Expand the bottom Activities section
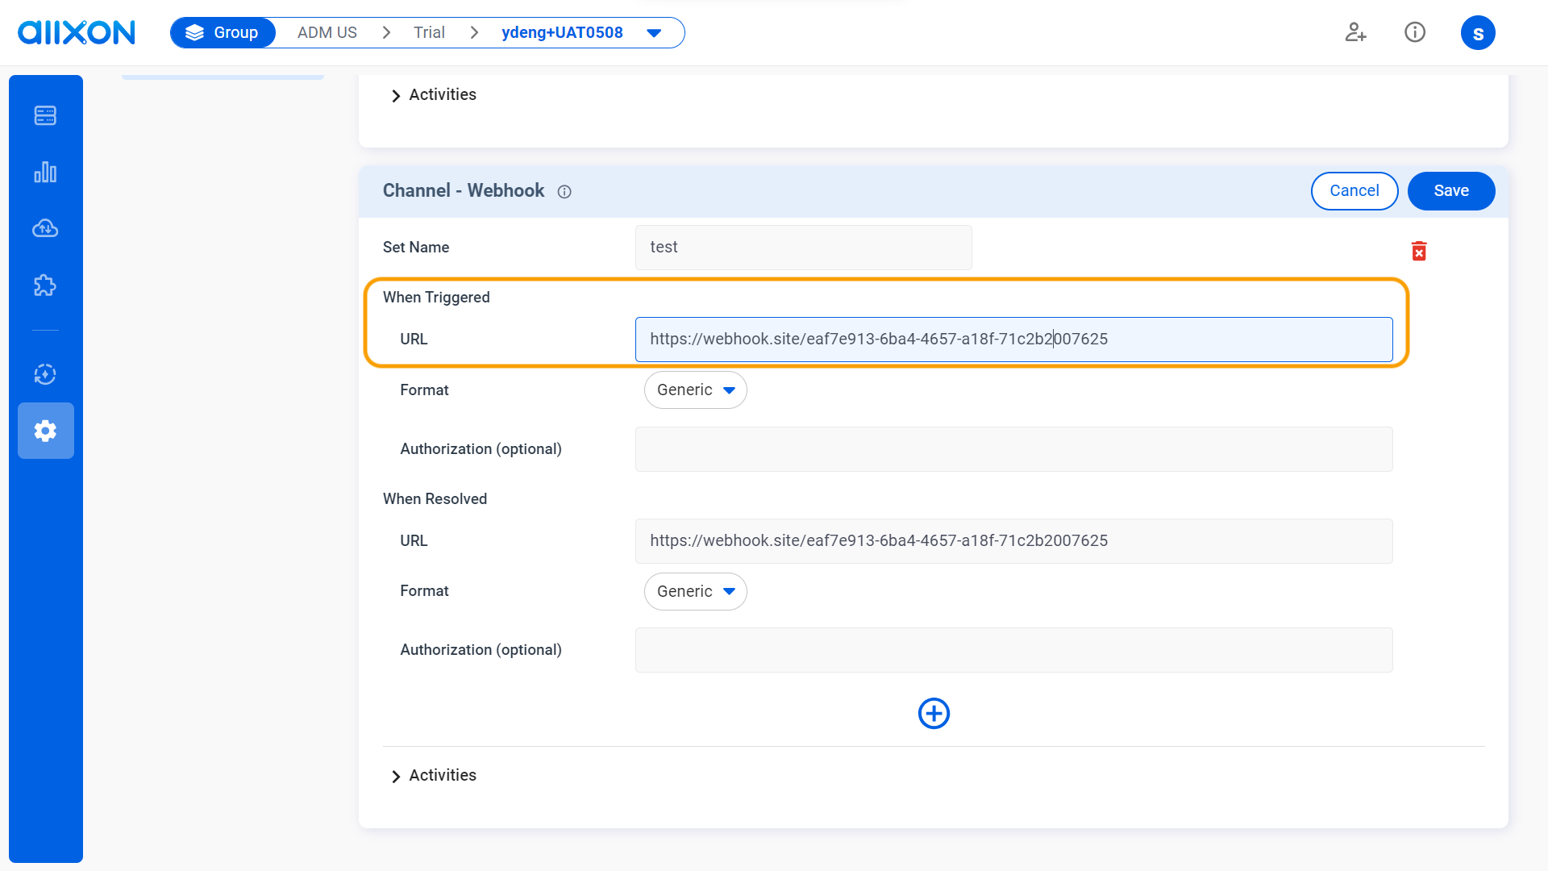 click(442, 775)
